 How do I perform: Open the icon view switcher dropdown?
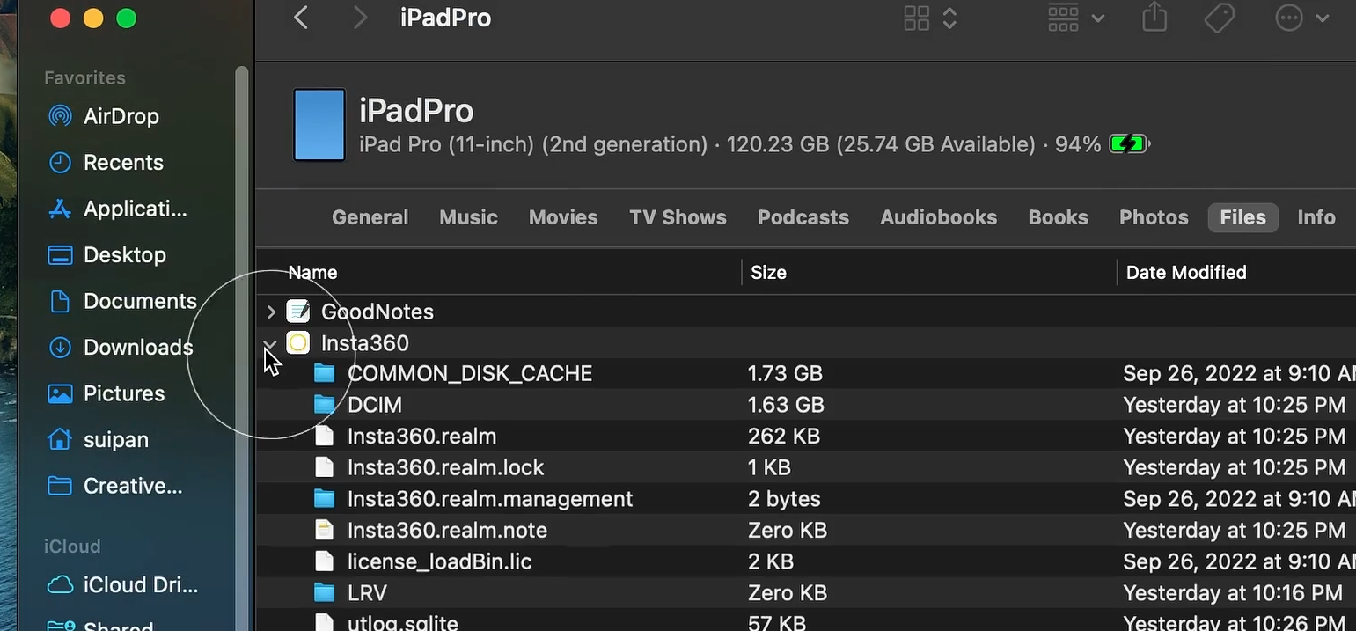[931, 18]
